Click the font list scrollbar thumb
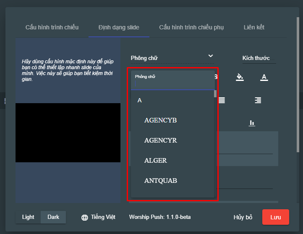Viewport: 303px width, 234px height. [215, 94]
